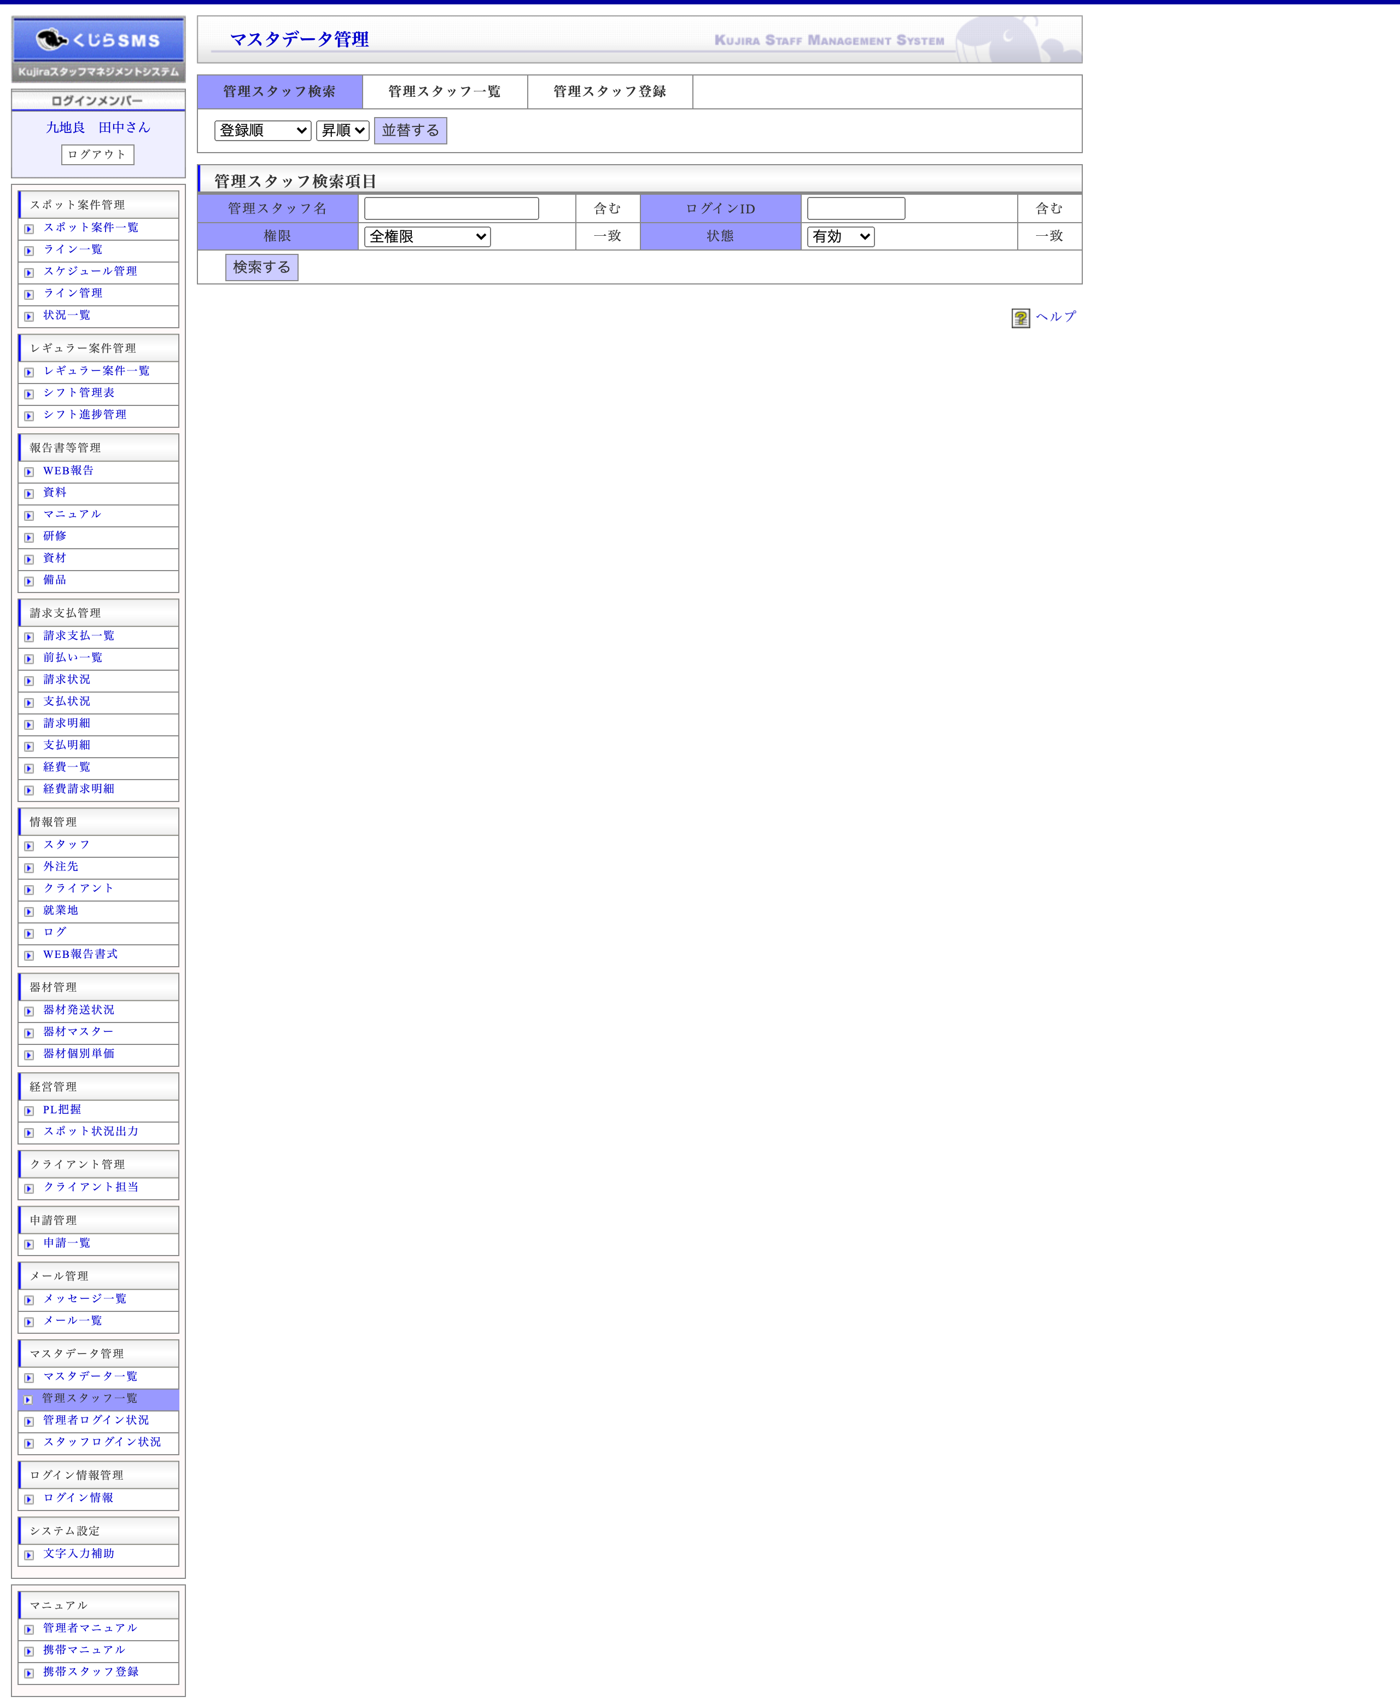Select the 管理スタッフ検索 tab
The image size is (1400, 1708).
point(279,92)
